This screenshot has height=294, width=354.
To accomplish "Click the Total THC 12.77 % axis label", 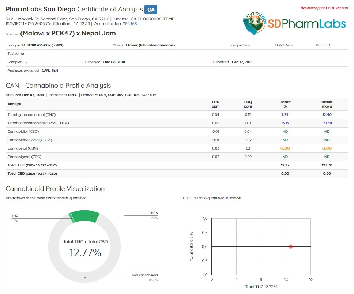I will 261,287.
